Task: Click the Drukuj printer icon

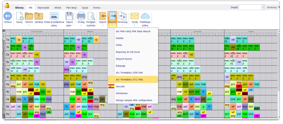Action: coord(81,16)
